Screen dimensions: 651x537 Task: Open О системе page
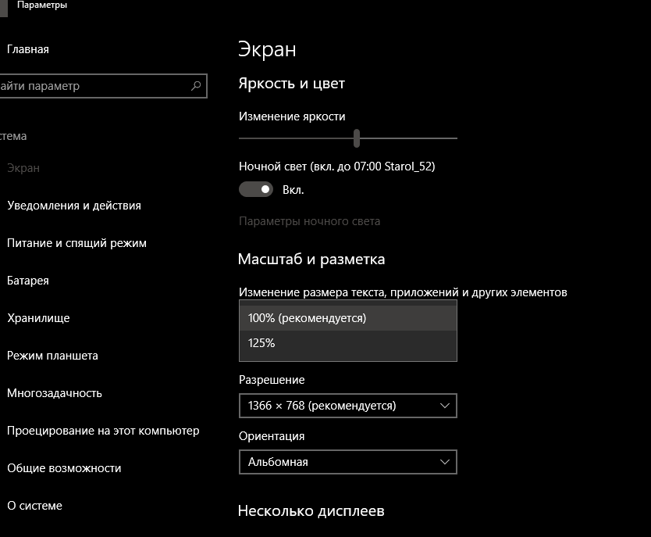tap(34, 506)
